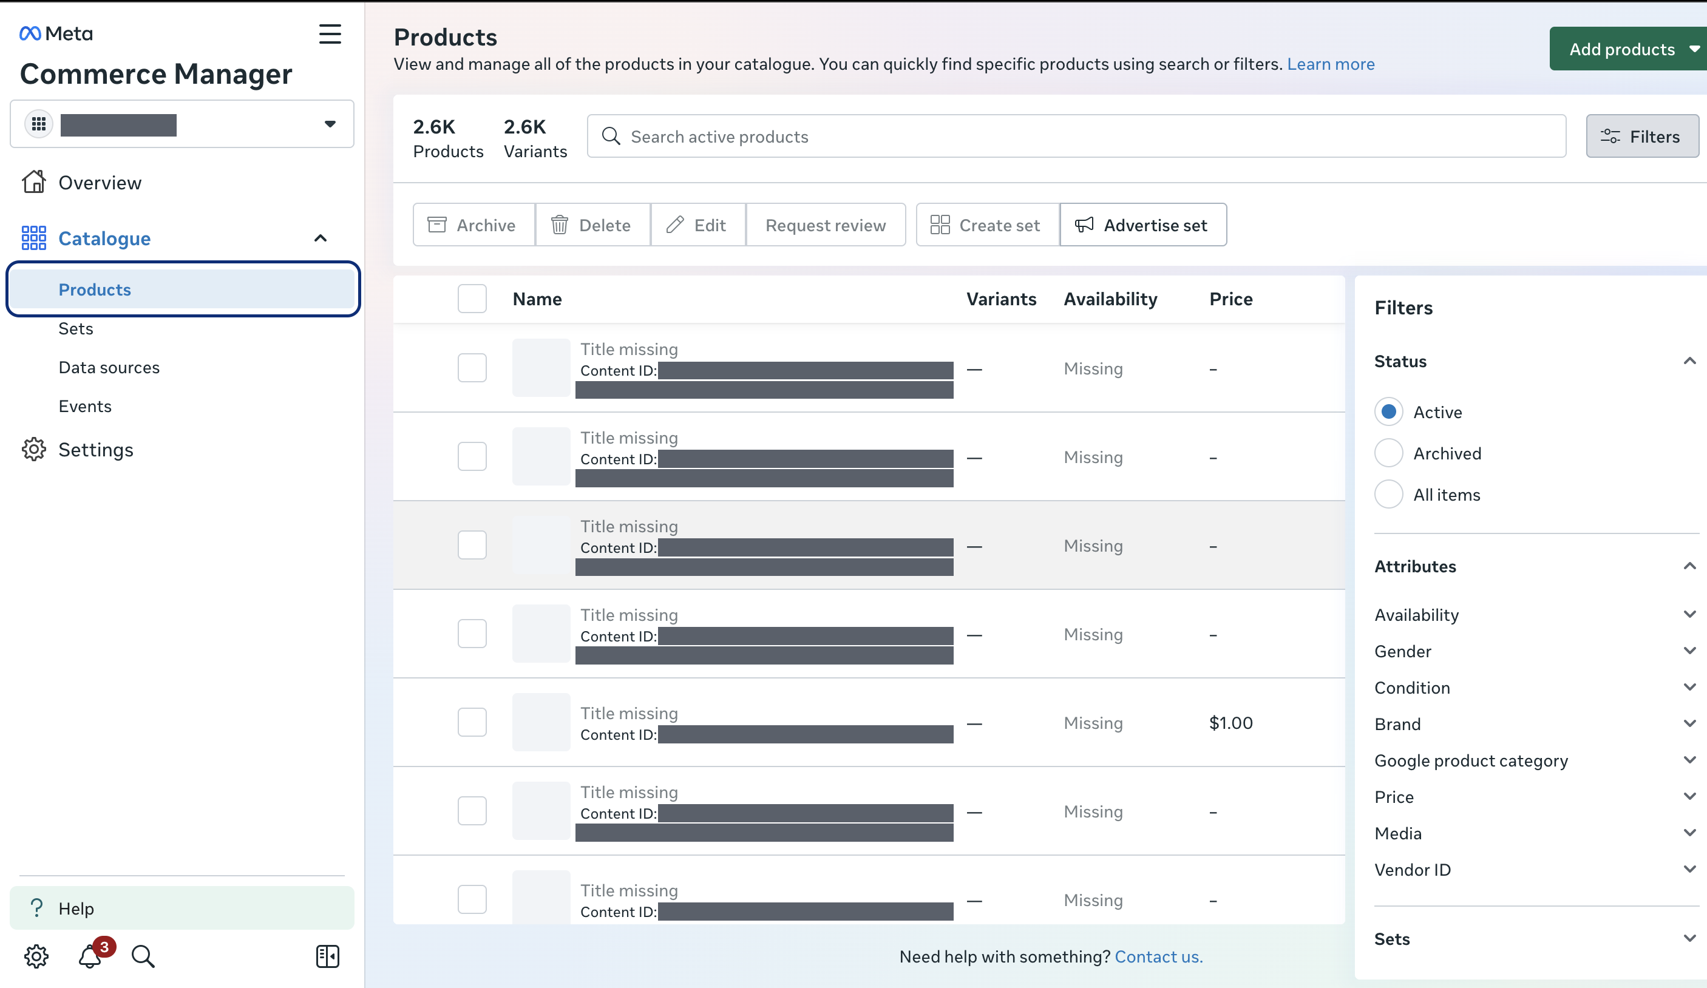
Task: Open the bottom-left settings gear icon
Action: point(36,957)
